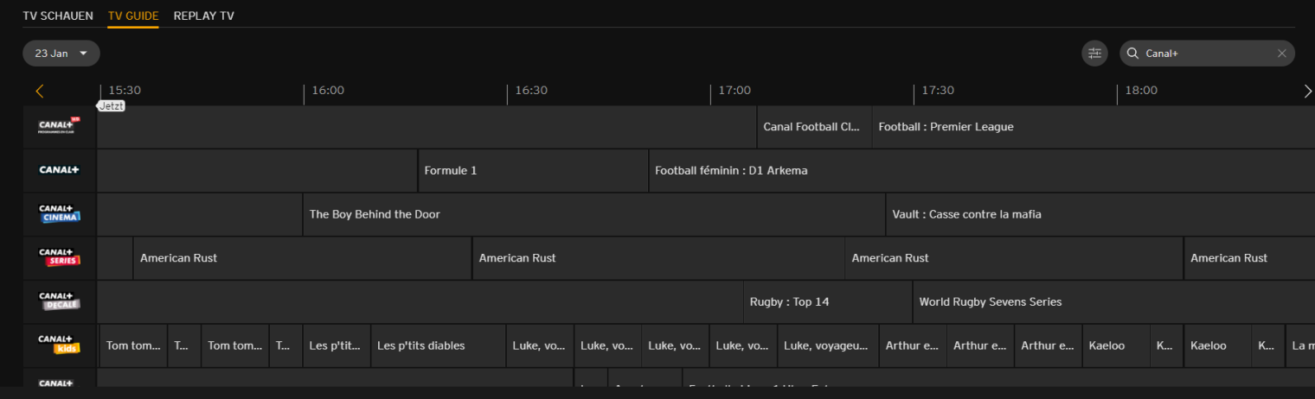Open the filter settings icon
This screenshot has height=399, width=1315.
click(1094, 54)
